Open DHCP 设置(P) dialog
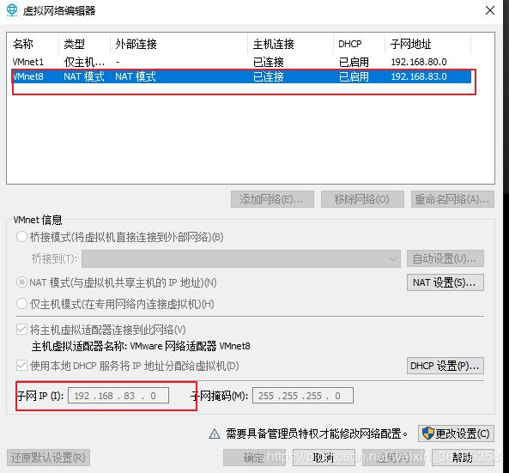The image size is (509, 473). point(445,366)
